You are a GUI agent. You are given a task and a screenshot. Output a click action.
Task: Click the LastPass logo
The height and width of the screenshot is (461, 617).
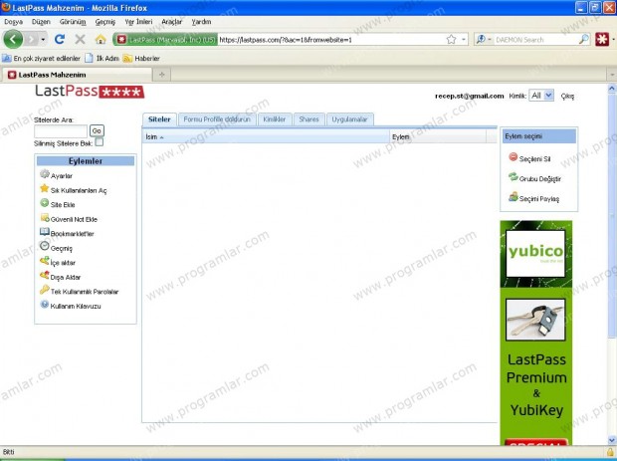click(90, 92)
